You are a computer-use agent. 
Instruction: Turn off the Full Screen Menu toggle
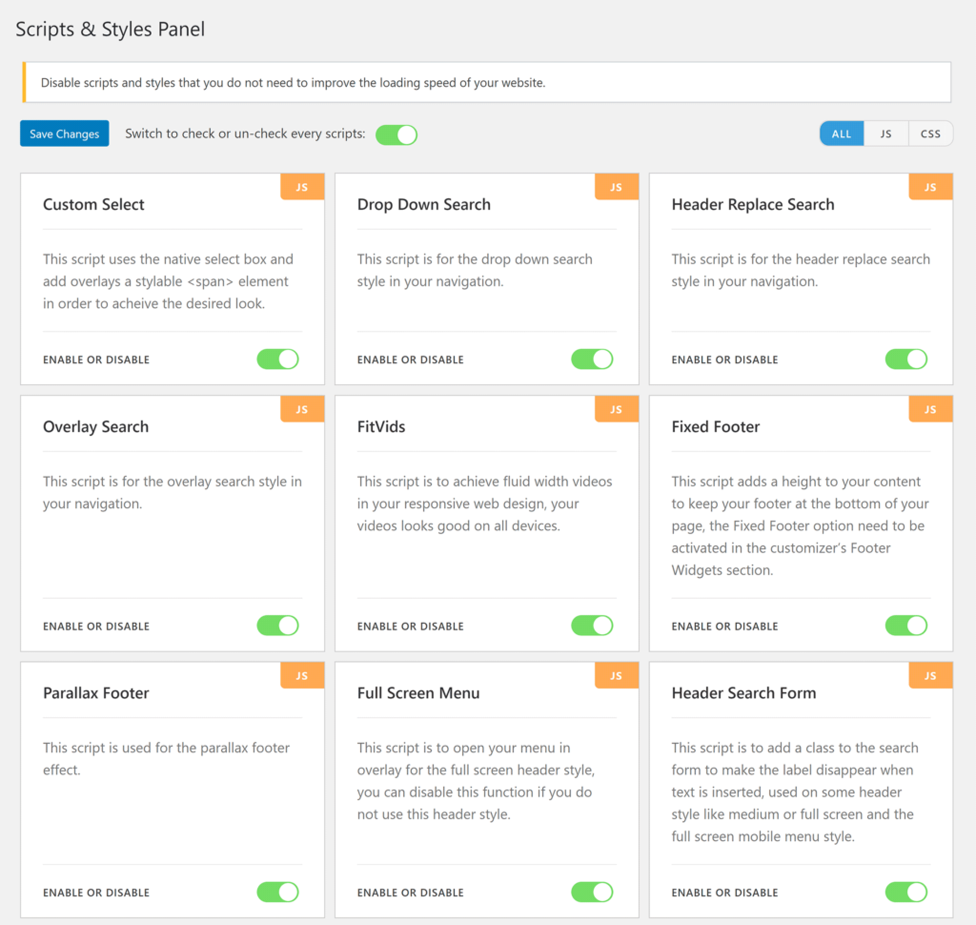[x=593, y=892]
